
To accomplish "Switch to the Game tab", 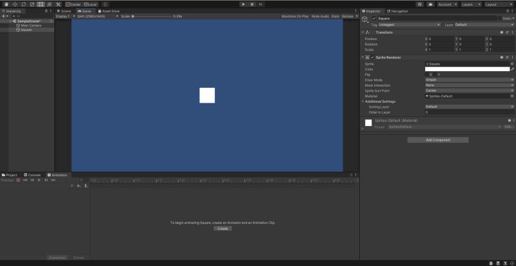I will pyautogui.click(x=84, y=11).
